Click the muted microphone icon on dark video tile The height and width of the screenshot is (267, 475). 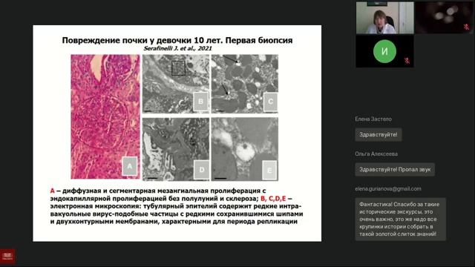[466, 27]
